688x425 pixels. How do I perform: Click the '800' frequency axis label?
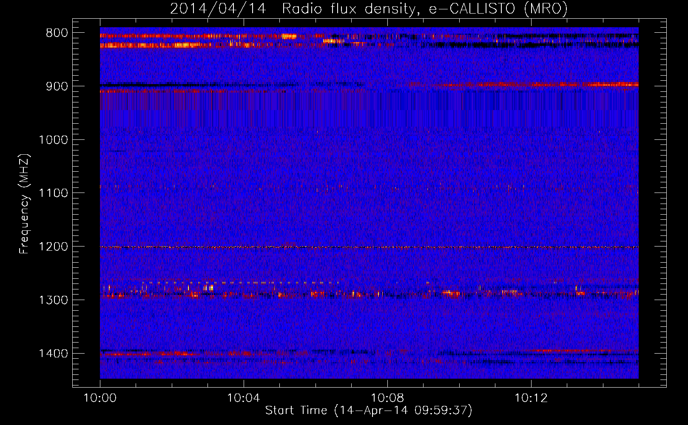click(57, 33)
